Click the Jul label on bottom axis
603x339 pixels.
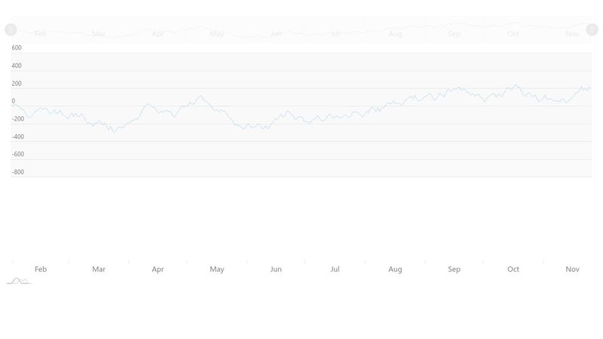click(x=335, y=269)
